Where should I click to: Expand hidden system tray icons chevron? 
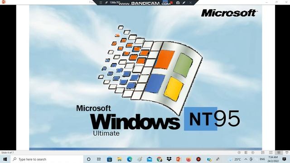246,159
